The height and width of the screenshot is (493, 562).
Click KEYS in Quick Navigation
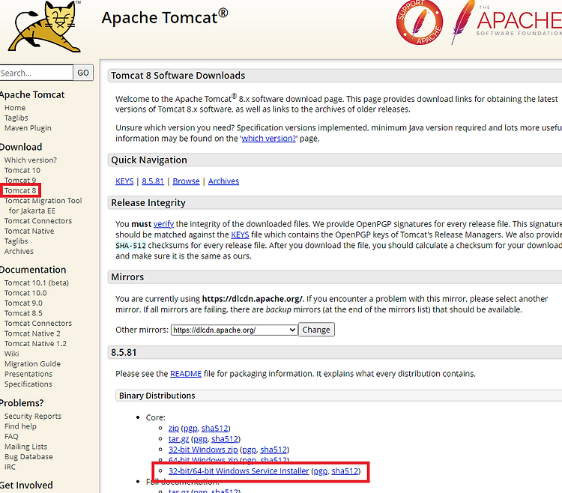point(124,181)
